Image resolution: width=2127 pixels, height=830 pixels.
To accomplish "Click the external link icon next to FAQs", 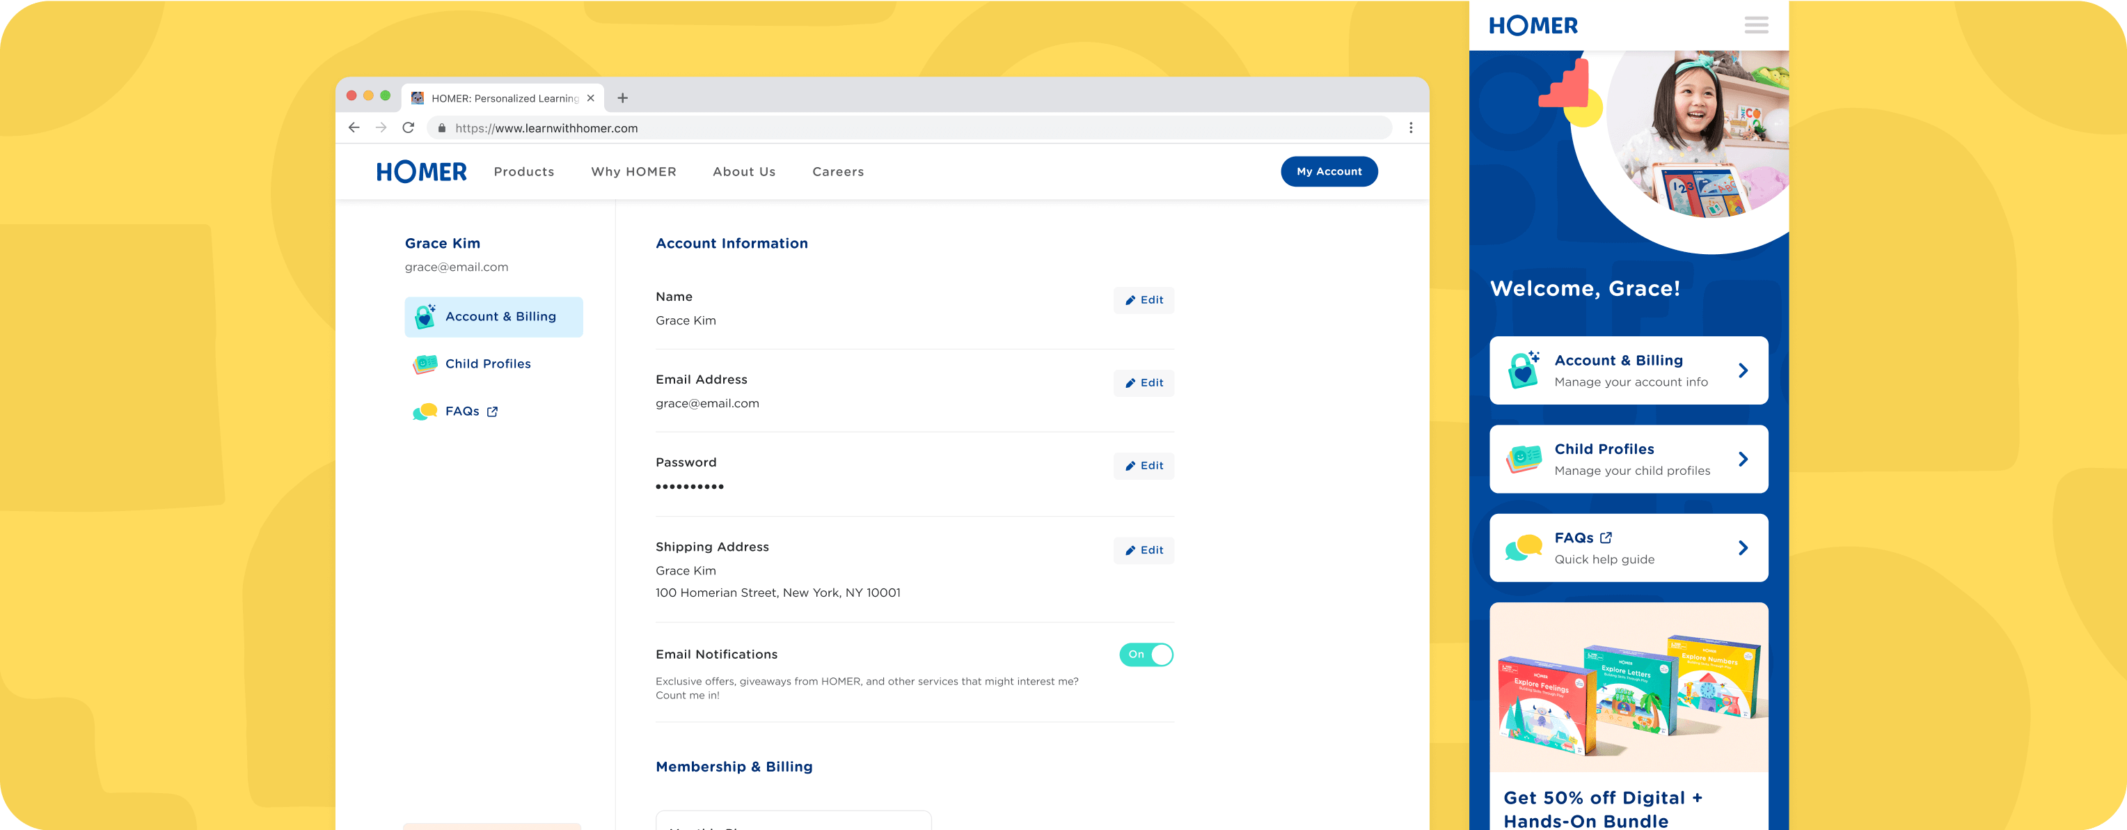I will point(492,410).
